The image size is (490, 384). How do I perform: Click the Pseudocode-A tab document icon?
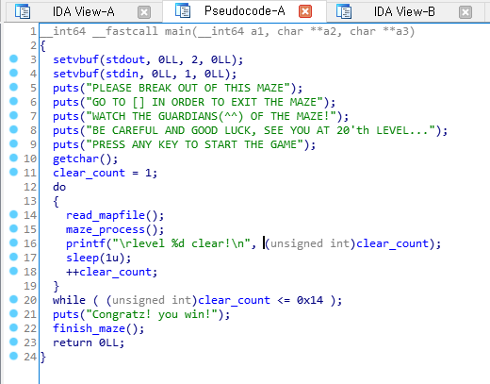click(x=183, y=10)
